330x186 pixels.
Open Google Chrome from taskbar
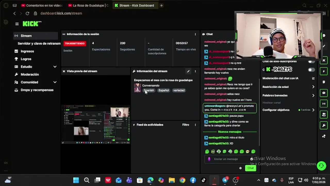click(x=182, y=180)
